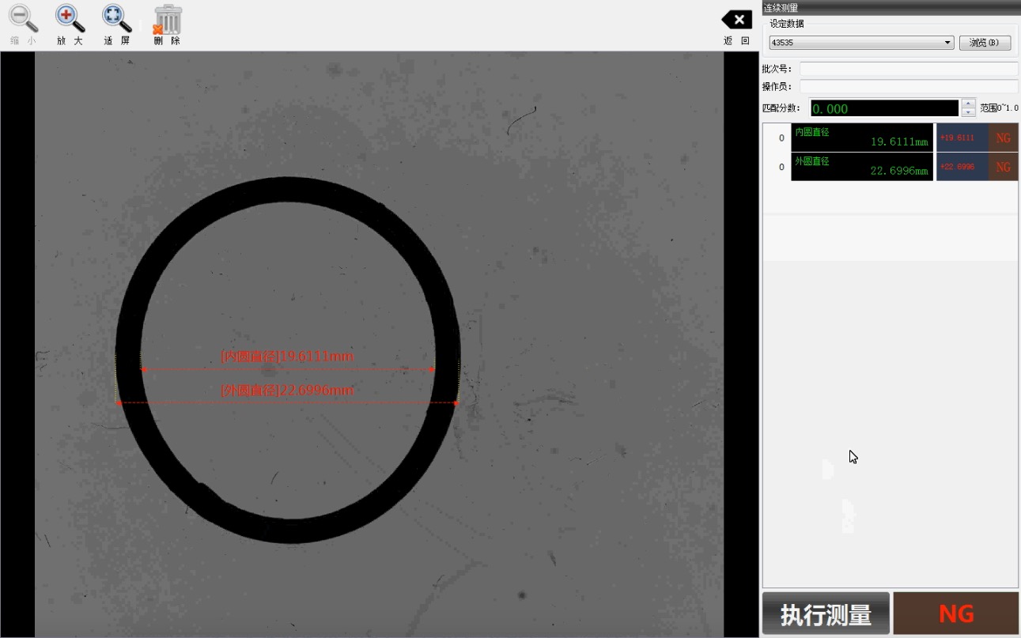Click the red outer diameter label on image

pos(287,391)
